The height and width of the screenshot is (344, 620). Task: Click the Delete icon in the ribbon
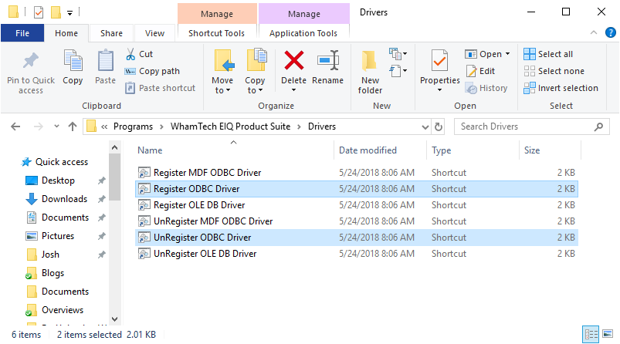pos(293,61)
